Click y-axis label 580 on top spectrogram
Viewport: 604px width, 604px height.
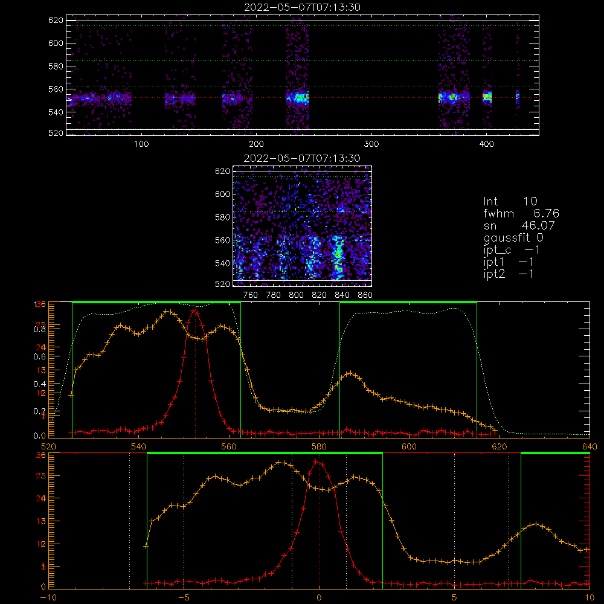point(56,66)
